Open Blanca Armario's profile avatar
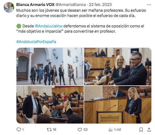Viewport: 155px width, 135px height. [x=9, y=7]
